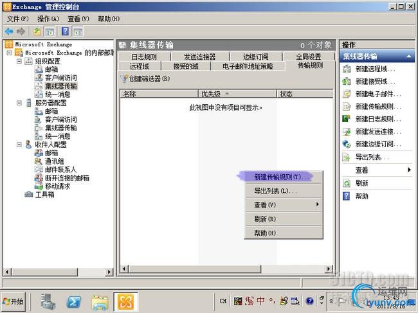Sort by 名称 column header
Image resolution: width=418 pixels, height=313 pixels.
coord(159,94)
